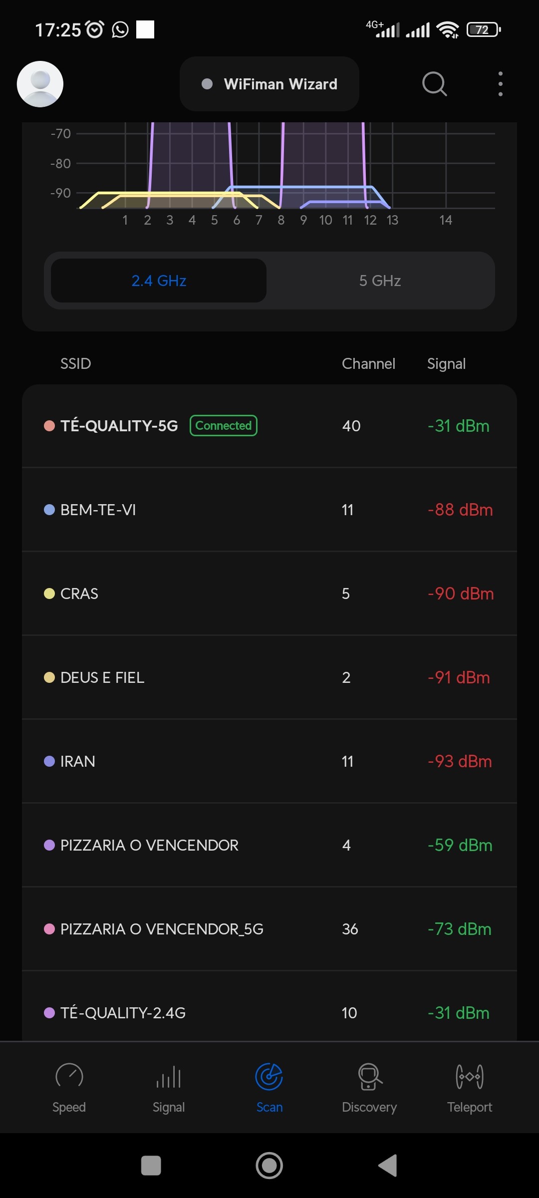Select the TÉ-QUALITY-5G connected network
This screenshot has width=539, height=1198.
click(x=269, y=426)
